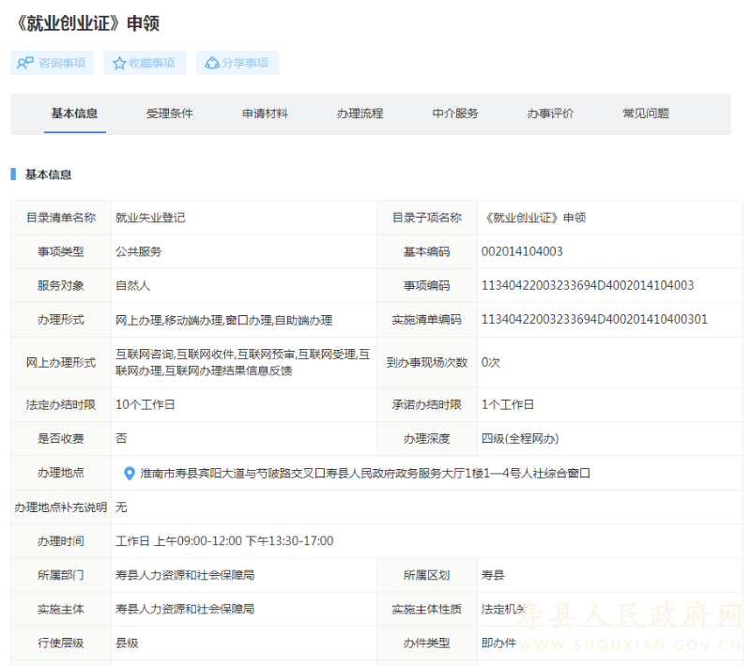Screen dimensions: 751x666
Task: Open the 中介服务 tab
Action: coord(455,114)
